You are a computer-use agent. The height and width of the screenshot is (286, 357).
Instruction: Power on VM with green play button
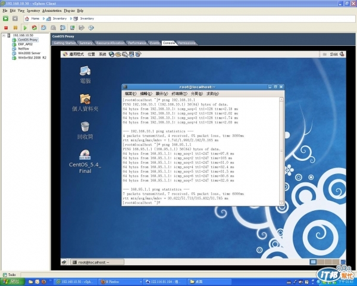click(25, 28)
